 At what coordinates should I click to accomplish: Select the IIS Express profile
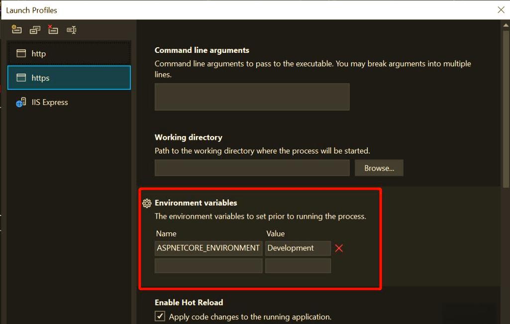click(69, 102)
